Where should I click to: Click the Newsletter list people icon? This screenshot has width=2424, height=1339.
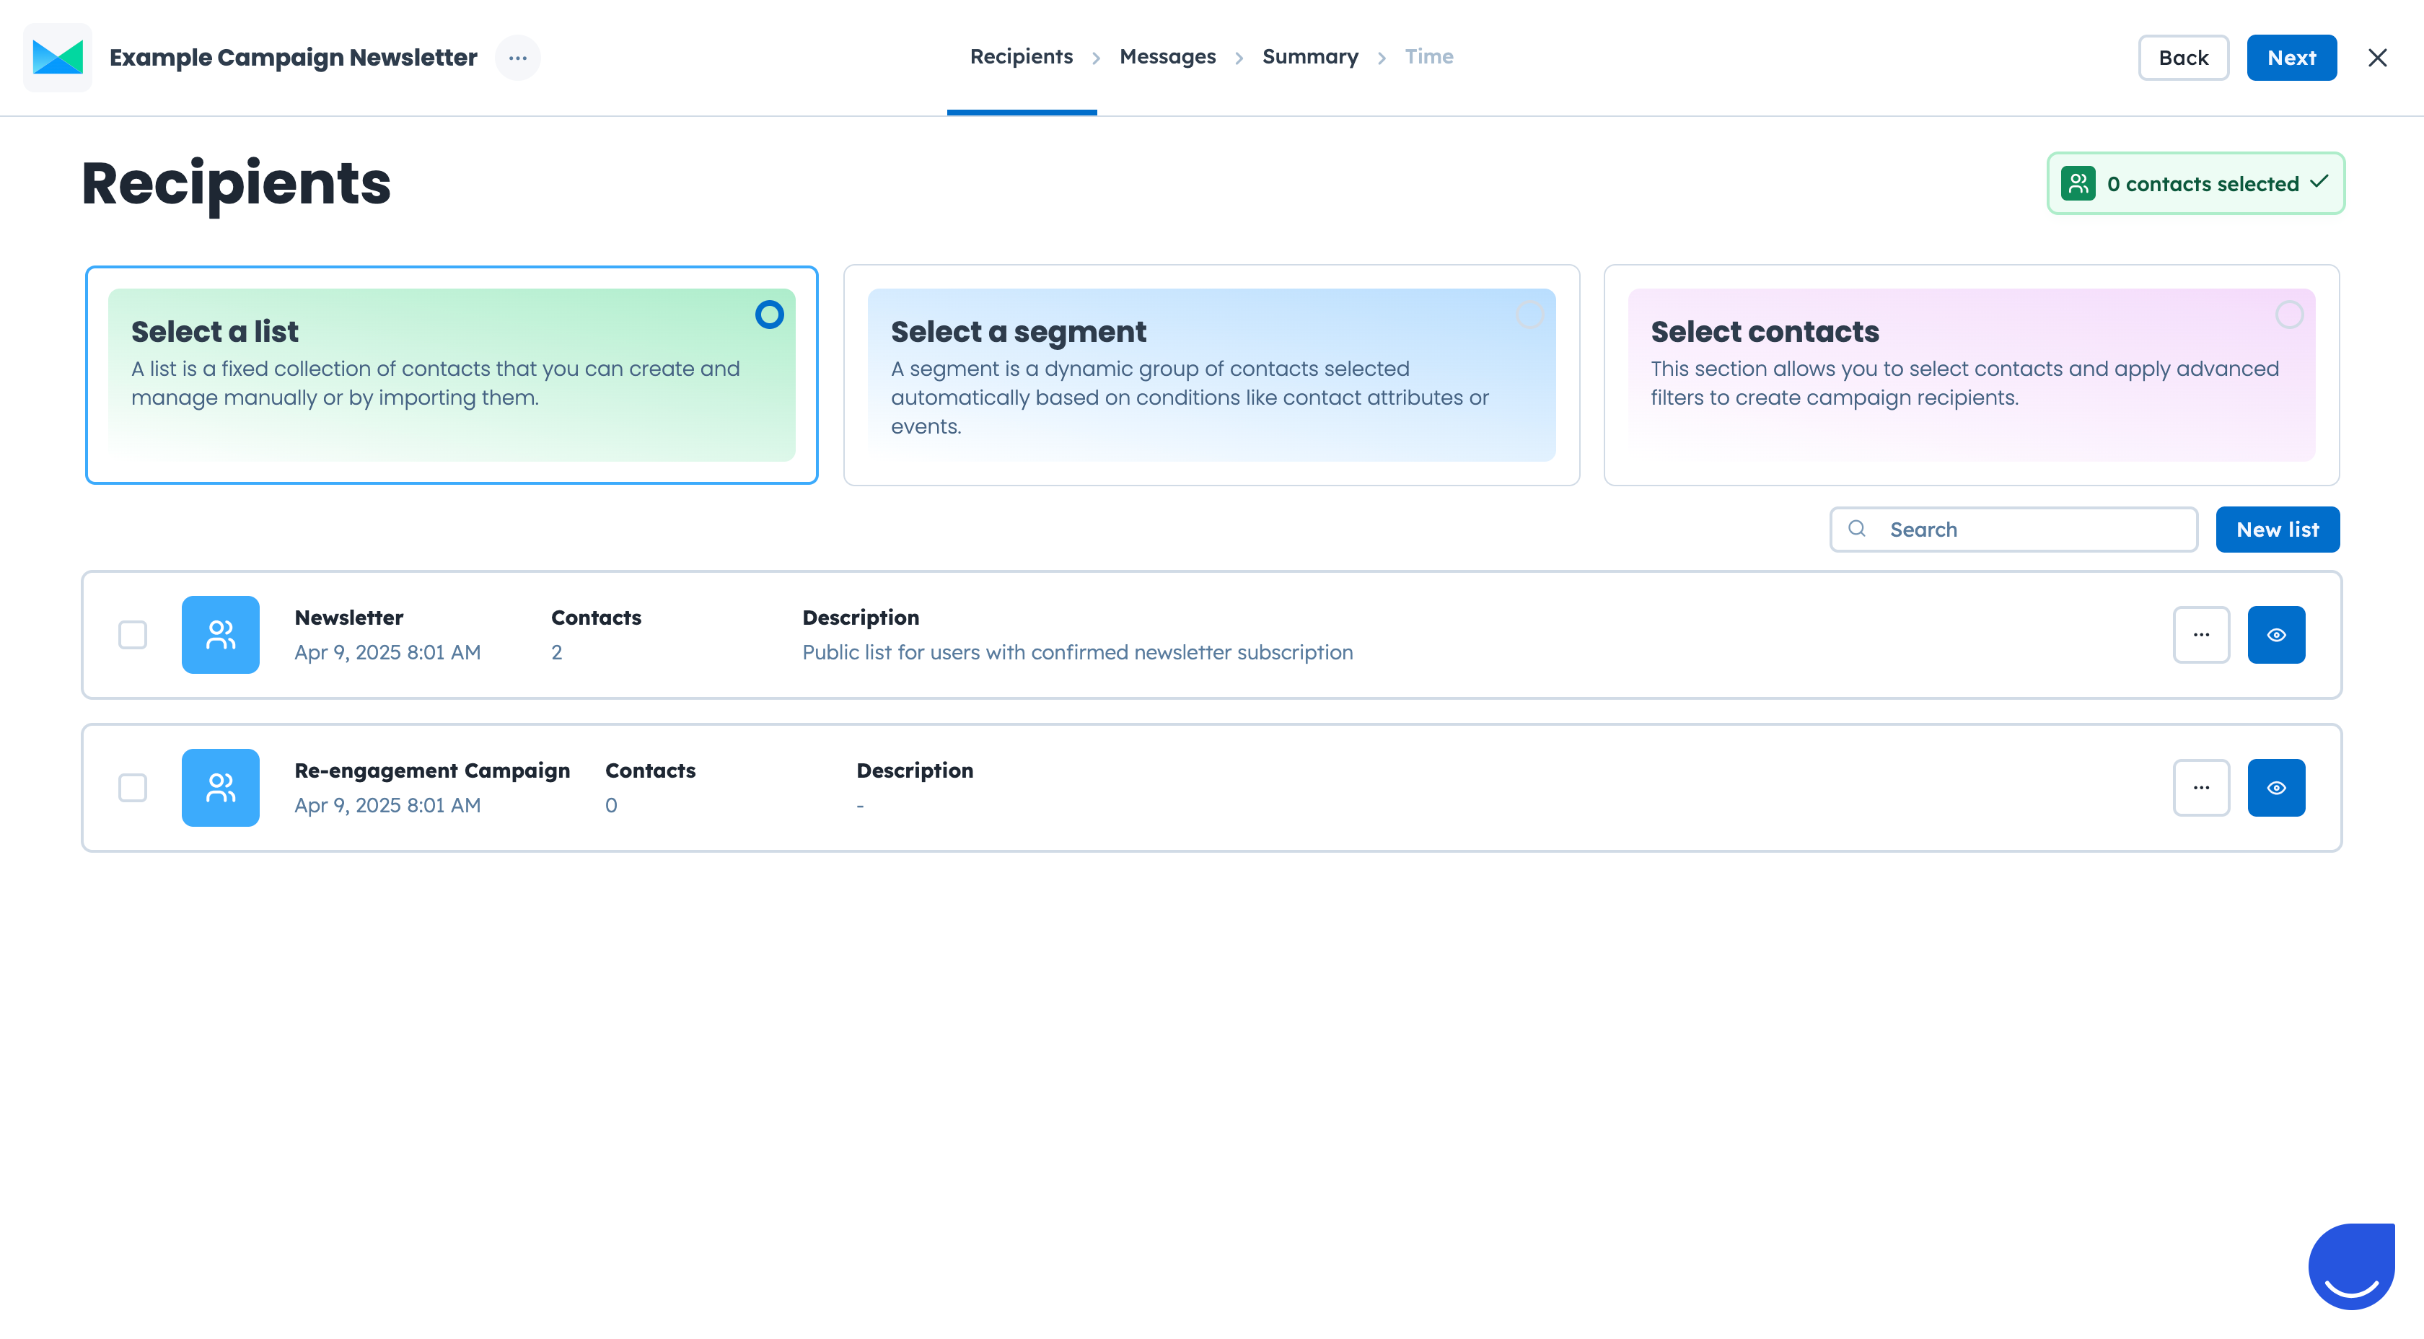[220, 634]
